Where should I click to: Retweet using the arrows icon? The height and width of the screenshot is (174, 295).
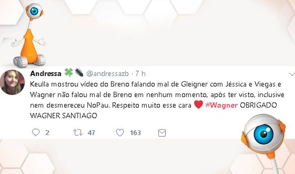(78, 133)
